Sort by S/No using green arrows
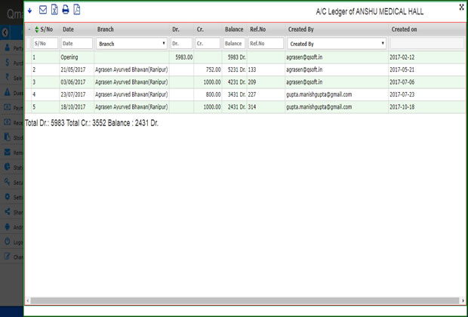Viewport: 468px width, 317px height. point(37,29)
